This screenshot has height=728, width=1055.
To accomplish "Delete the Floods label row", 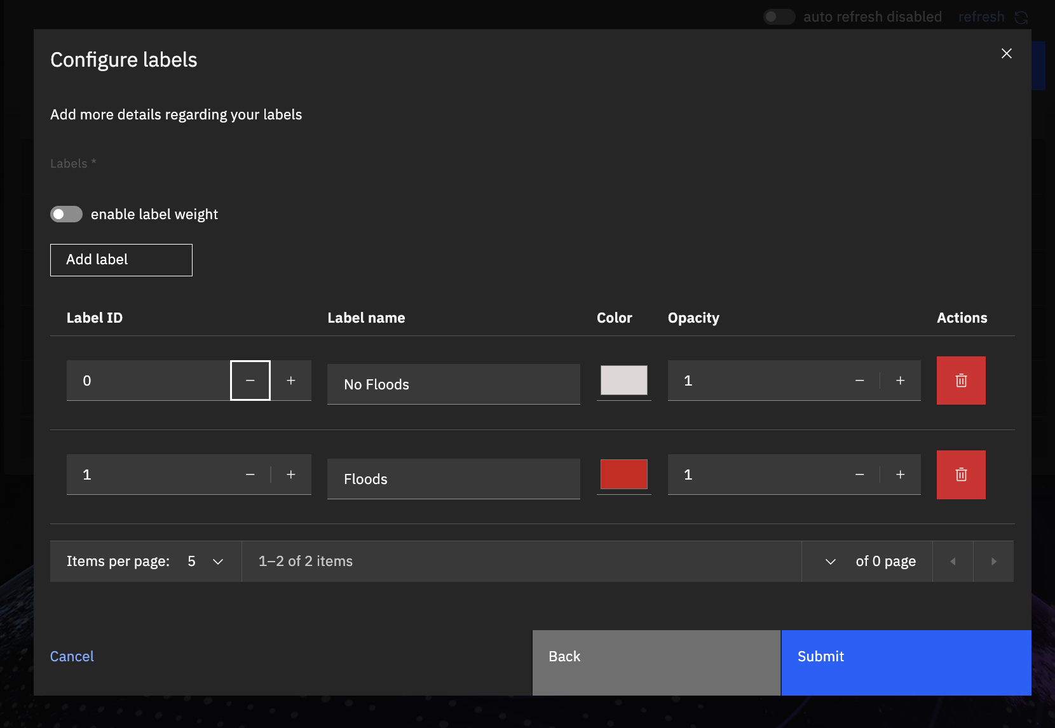I will pos(960,475).
